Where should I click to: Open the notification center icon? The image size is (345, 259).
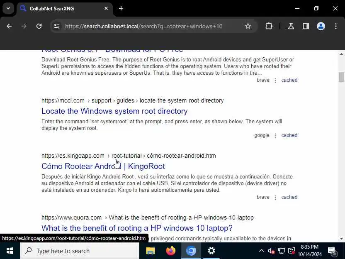click(332, 251)
